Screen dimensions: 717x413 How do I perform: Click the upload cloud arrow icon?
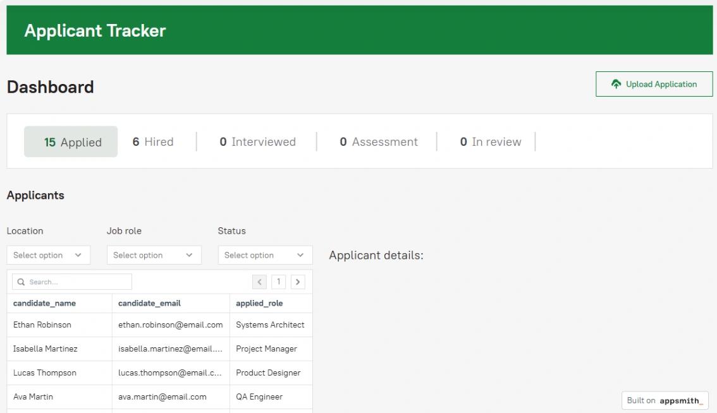(616, 84)
